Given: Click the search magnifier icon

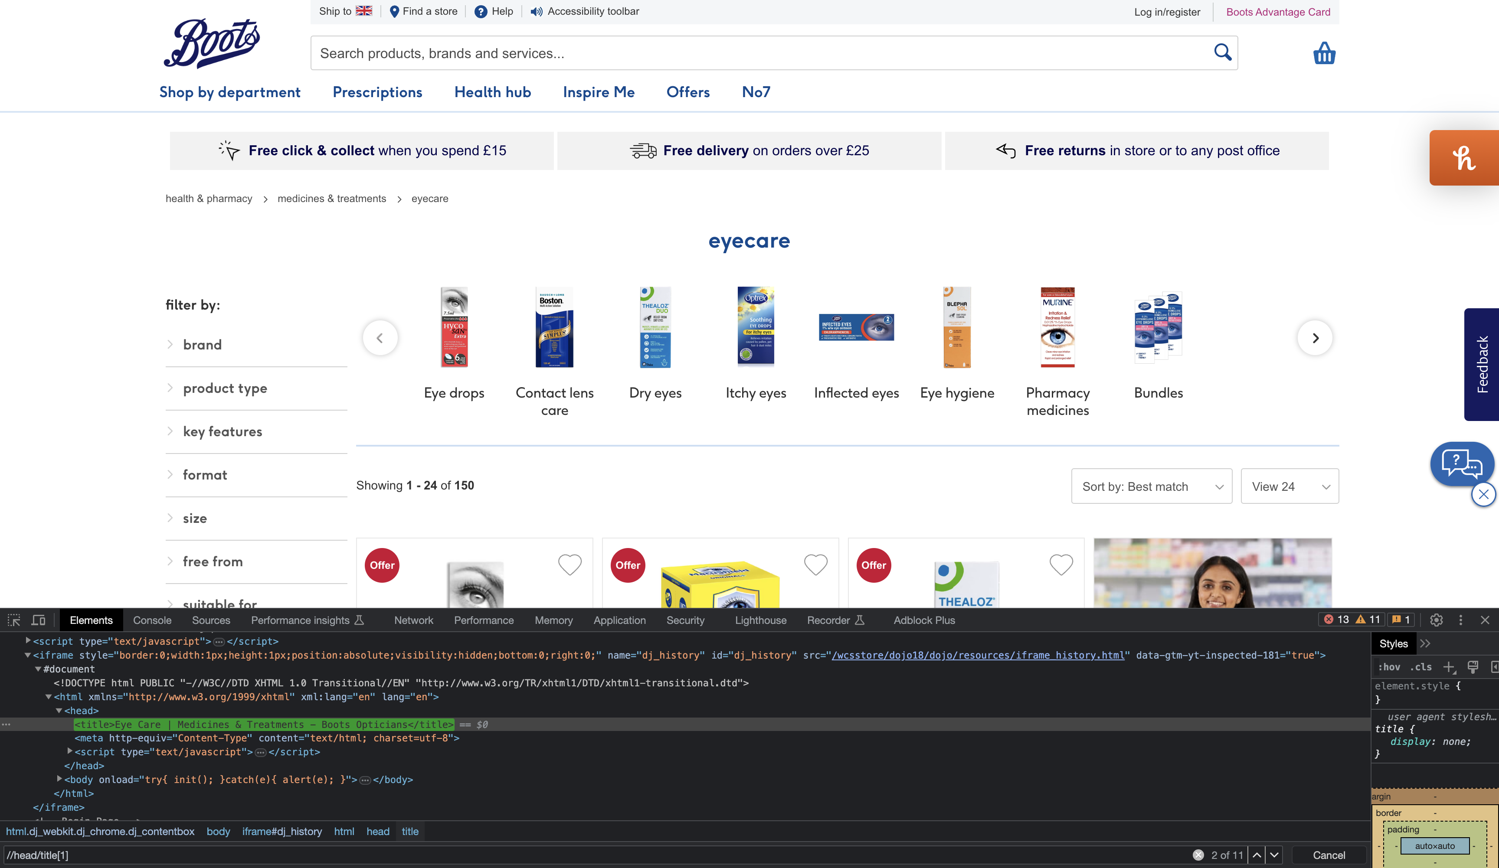Looking at the screenshot, I should tap(1223, 52).
